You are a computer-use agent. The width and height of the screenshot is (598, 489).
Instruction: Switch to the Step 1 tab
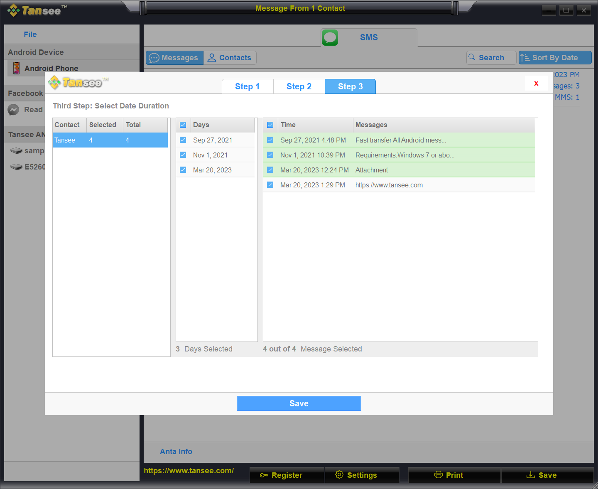click(248, 86)
